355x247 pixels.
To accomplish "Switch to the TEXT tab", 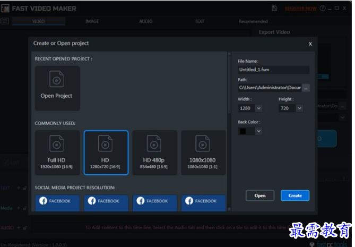I will pyautogui.click(x=199, y=21).
